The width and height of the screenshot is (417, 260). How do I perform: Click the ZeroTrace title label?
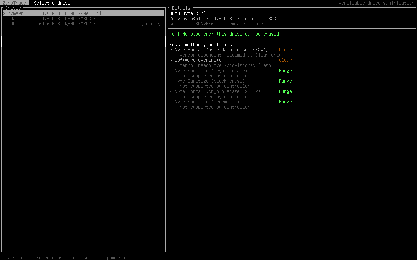click(14, 3)
